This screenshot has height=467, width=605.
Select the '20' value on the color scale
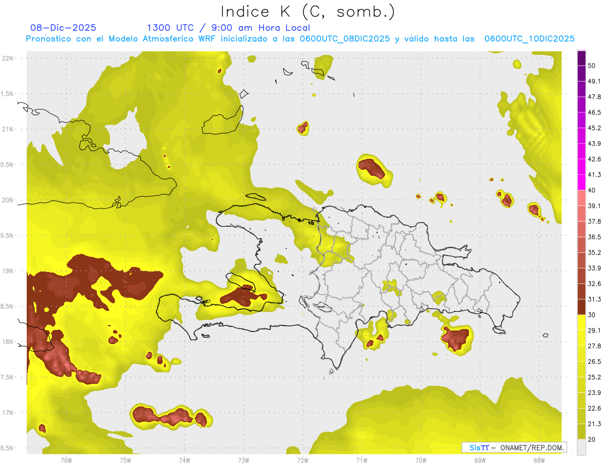pyautogui.click(x=592, y=439)
